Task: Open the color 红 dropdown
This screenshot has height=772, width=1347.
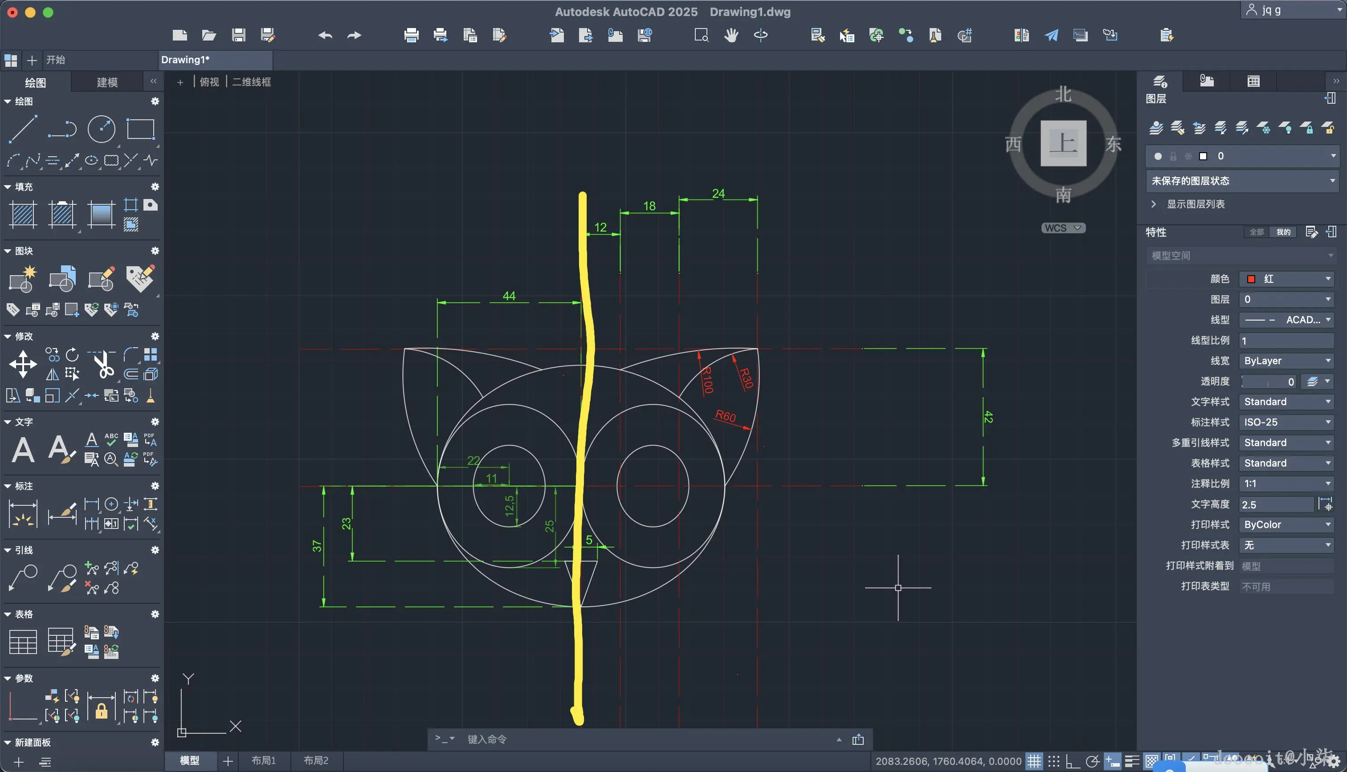Action: pos(1286,279)
